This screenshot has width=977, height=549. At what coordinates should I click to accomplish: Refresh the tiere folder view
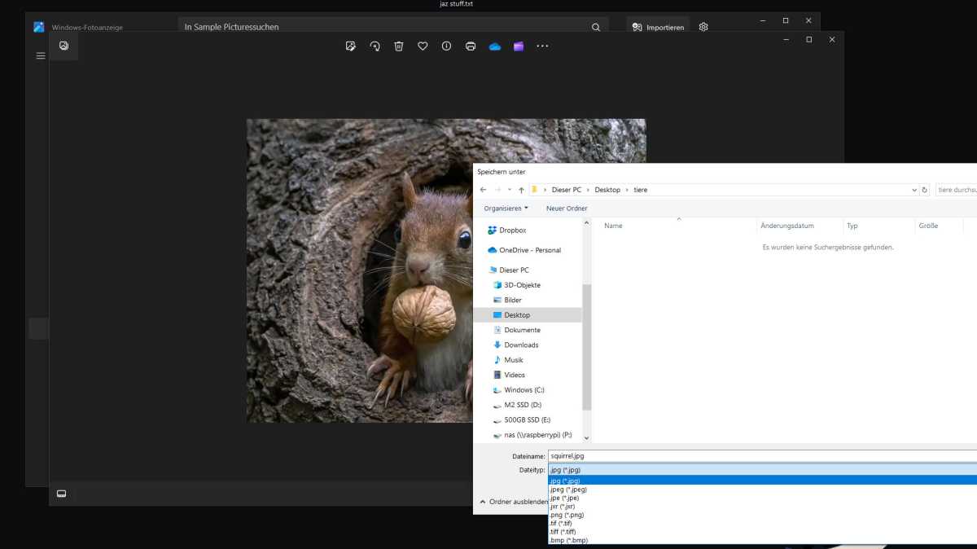924,190
